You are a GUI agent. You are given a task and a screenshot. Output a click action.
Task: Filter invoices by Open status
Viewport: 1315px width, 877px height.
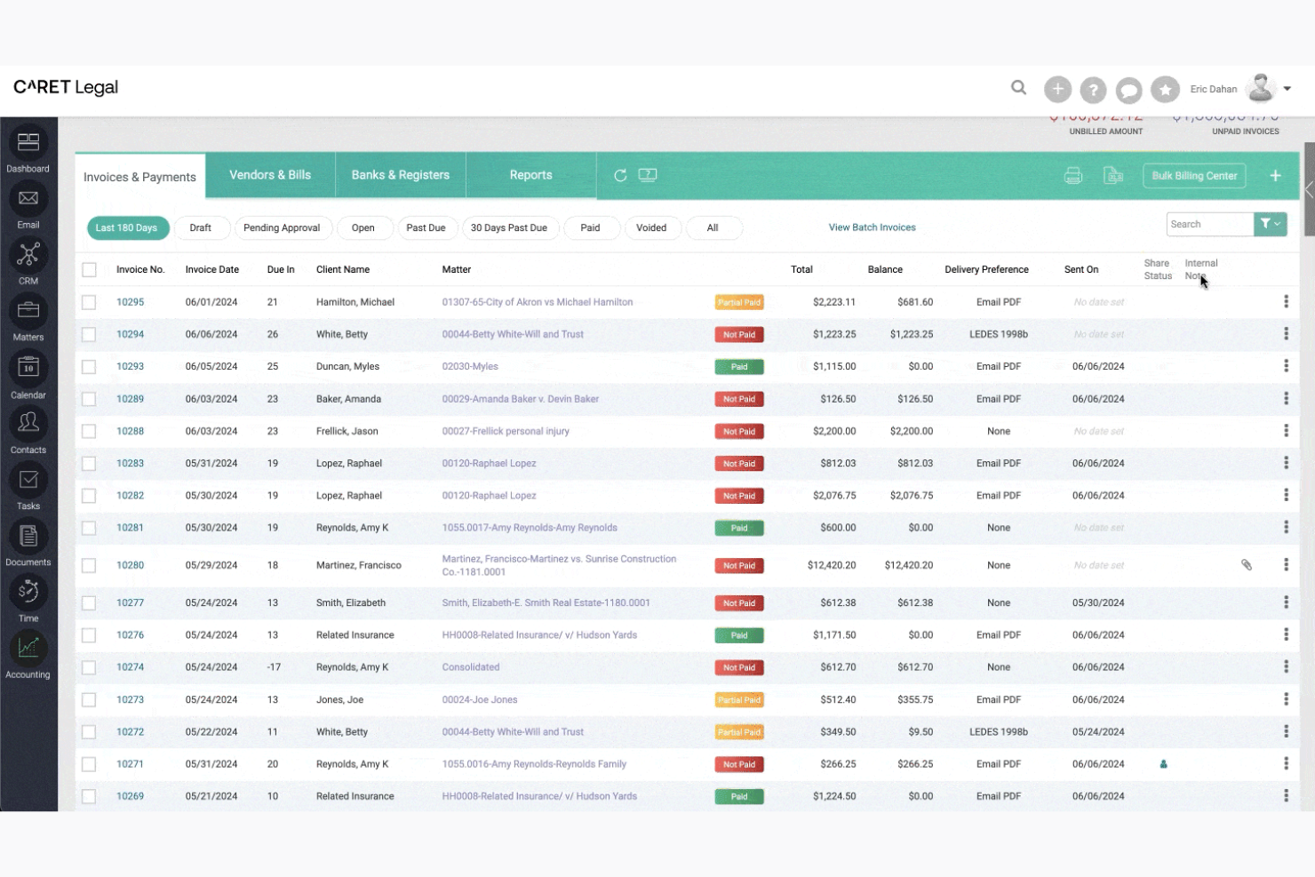363,228
